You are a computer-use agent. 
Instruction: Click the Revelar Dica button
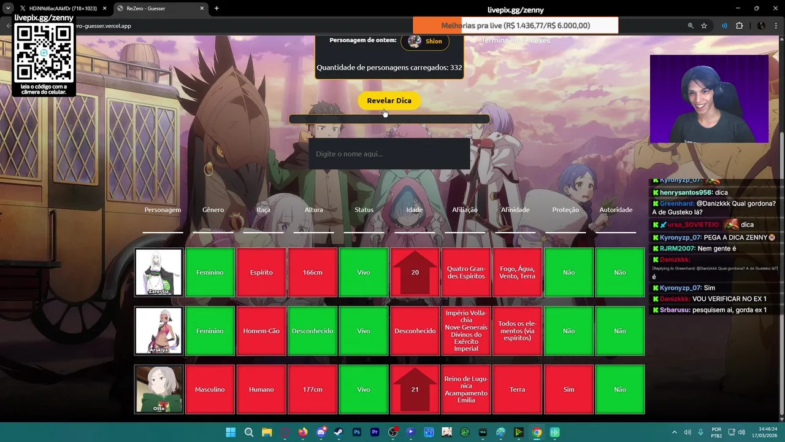pos(389,101)
